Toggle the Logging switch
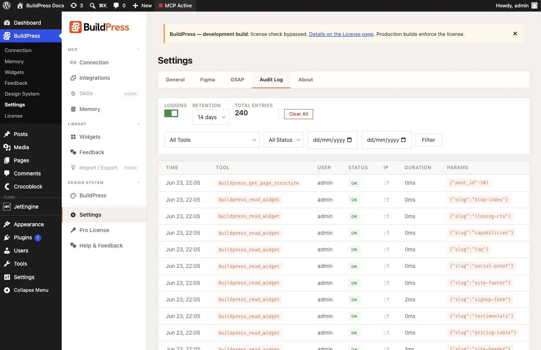The image size is (541, 350). pyautogui.click(x=171, y=113)
